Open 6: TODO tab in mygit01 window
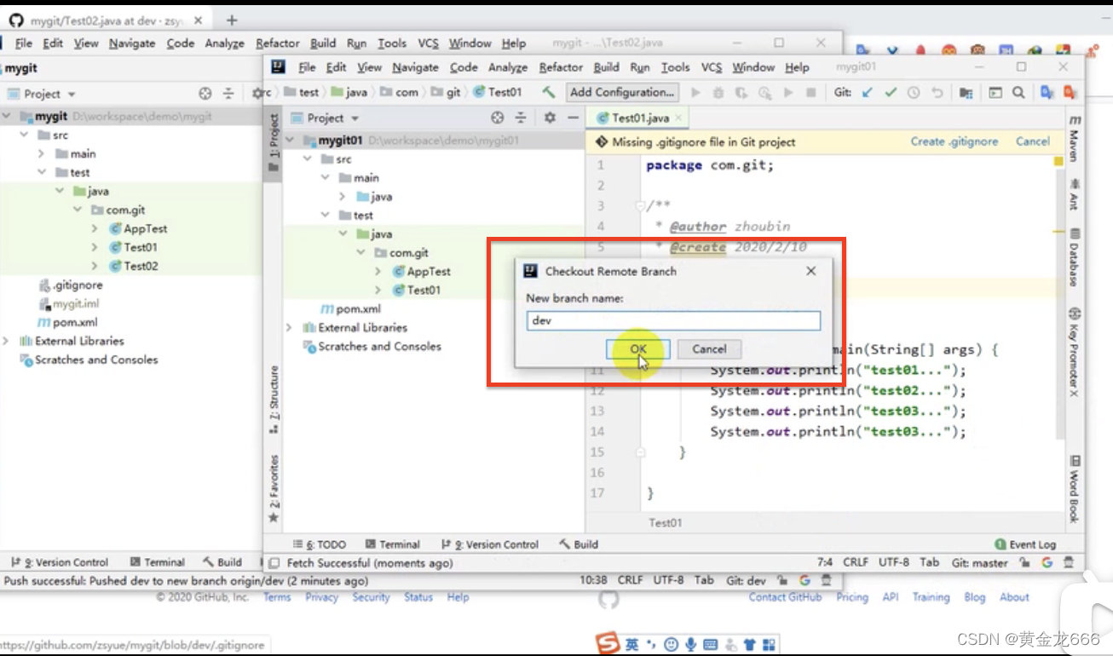Viewport: 1113px width, 656px height. pyautogui.click(x=320, y=544)
